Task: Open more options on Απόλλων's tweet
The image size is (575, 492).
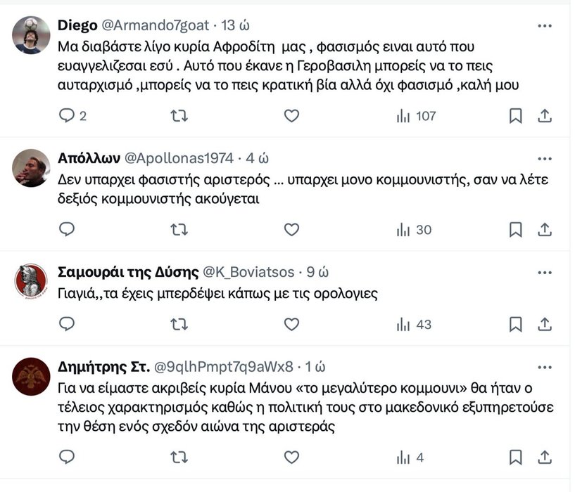Action: pyautogui.click(x=545, y=157)
